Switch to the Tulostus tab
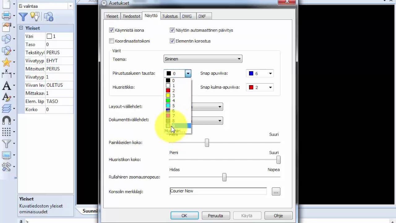This screenshot has width=396, height=223. (170, 16)
